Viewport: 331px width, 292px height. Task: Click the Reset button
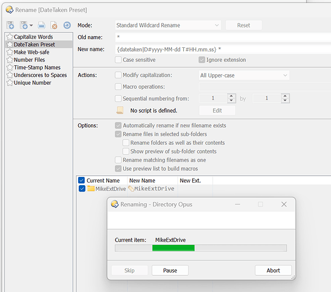coord(243,25)
